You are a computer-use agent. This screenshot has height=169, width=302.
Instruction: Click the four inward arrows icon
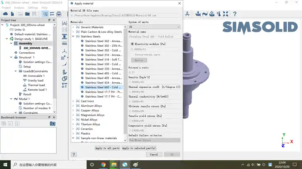pos(226,14)
